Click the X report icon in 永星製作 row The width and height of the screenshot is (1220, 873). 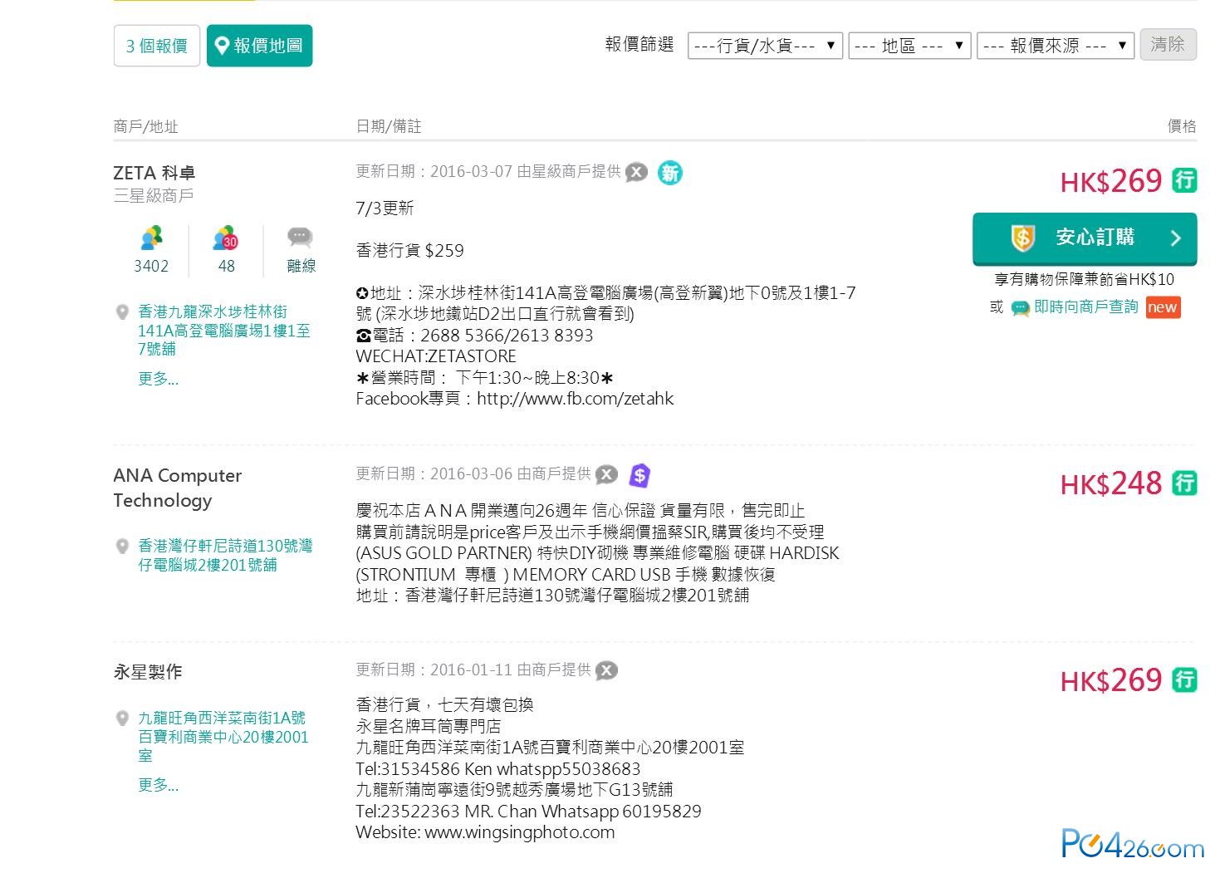(x=607, y=670)
